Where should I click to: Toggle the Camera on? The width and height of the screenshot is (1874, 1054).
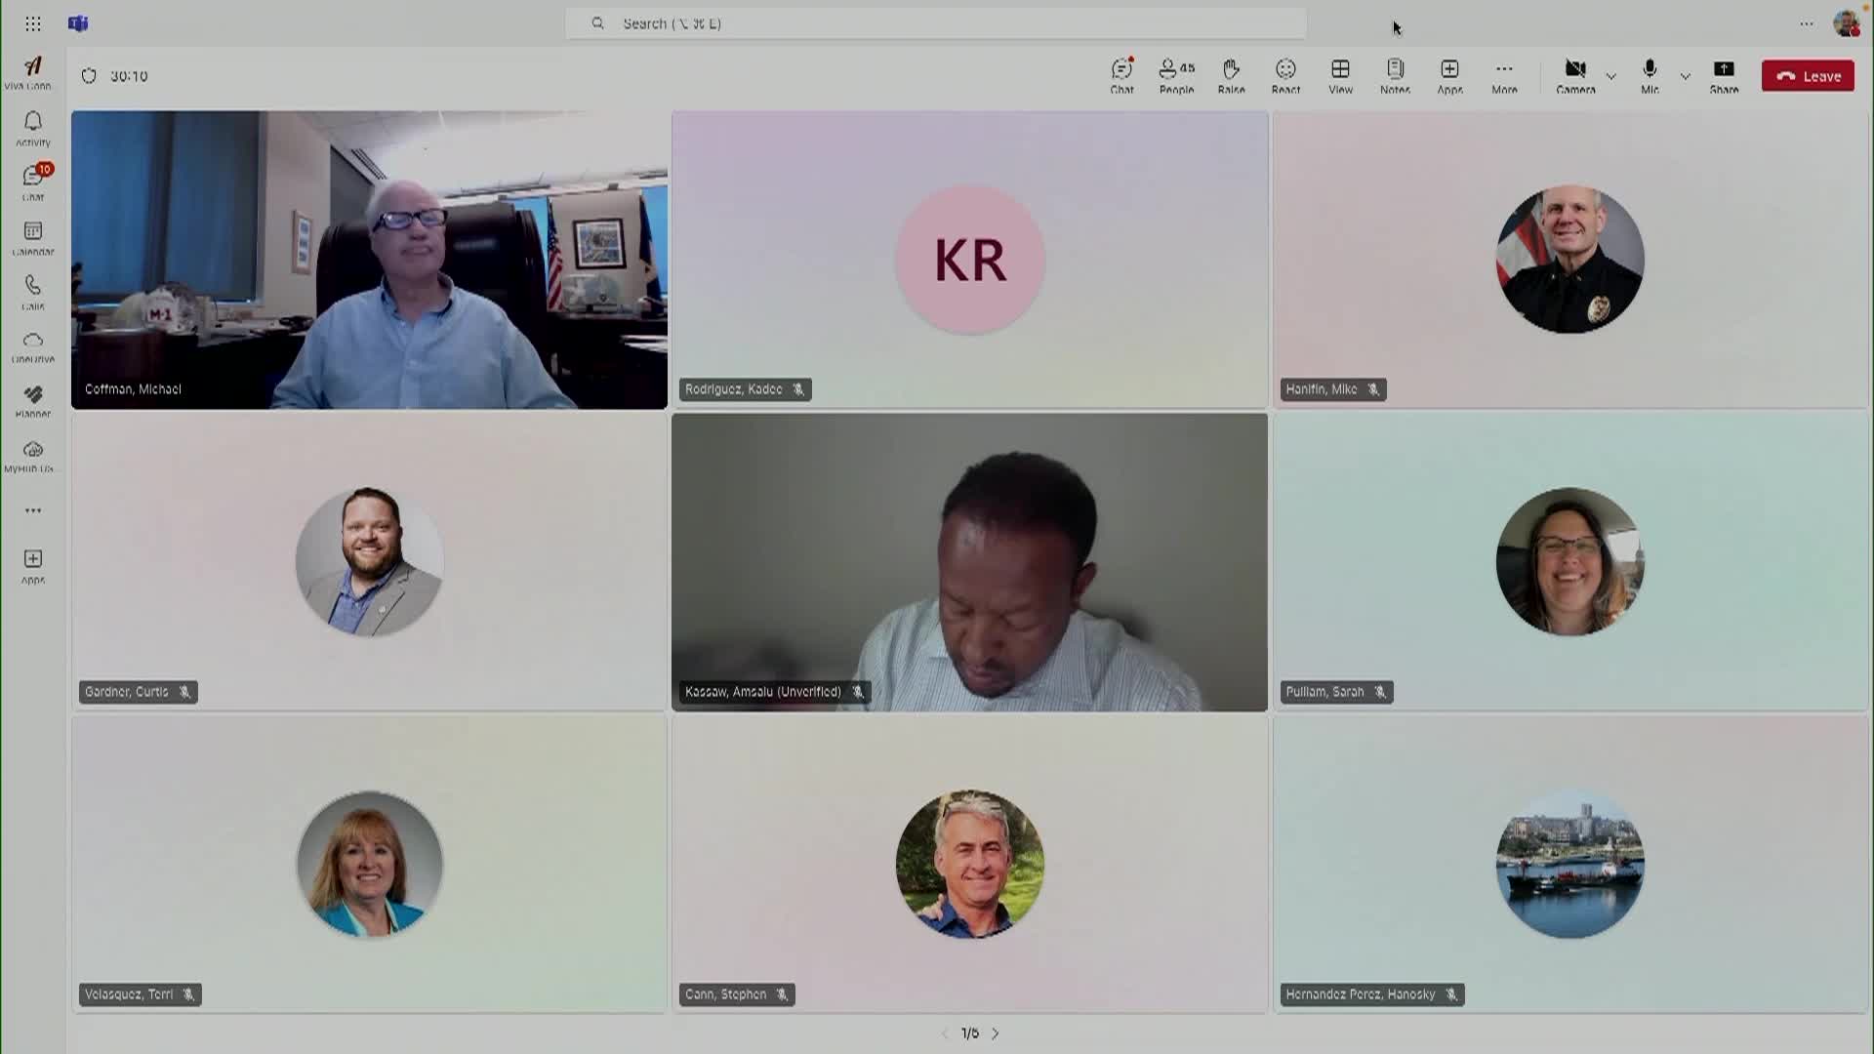point(1575,75)
